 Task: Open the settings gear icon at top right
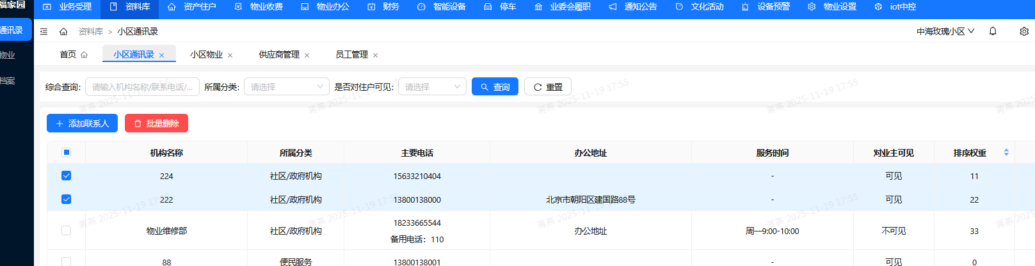click(1023, 31)
